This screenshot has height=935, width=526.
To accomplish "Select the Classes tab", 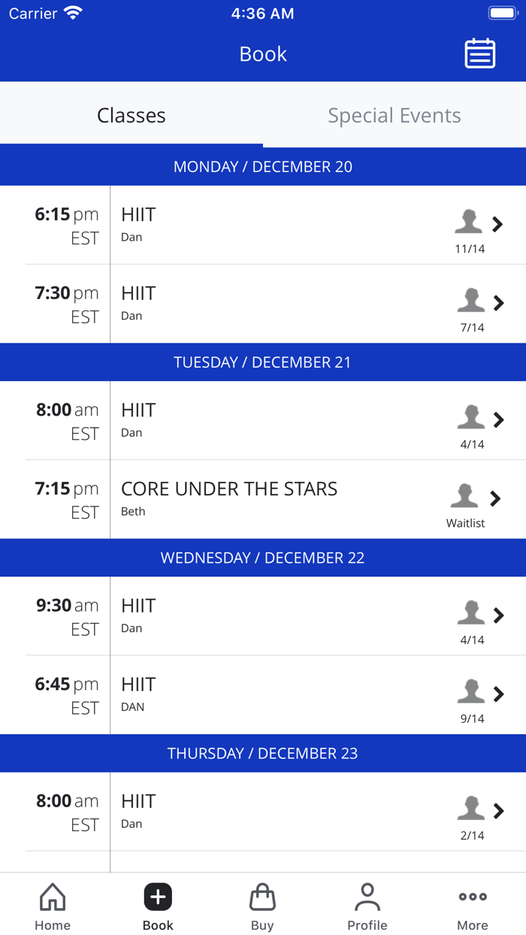I will (131, 116).
